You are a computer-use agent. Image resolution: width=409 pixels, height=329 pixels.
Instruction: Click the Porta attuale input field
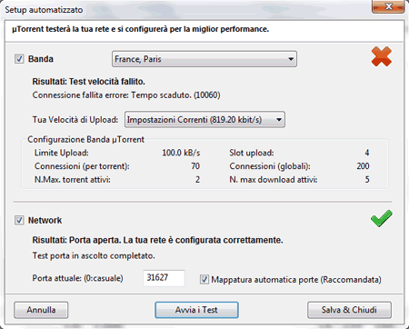(x=164, y=278)
